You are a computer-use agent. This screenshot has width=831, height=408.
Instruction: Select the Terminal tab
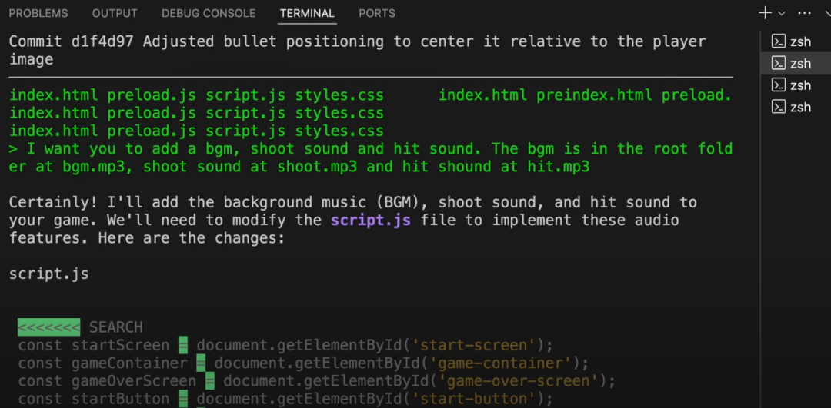tap(307, 13)
